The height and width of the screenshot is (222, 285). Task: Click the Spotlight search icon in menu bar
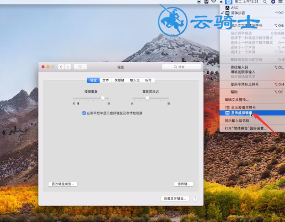[265, 2]
